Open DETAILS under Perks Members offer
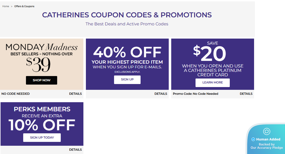The image size is (285, 154). tap(75, 150)
